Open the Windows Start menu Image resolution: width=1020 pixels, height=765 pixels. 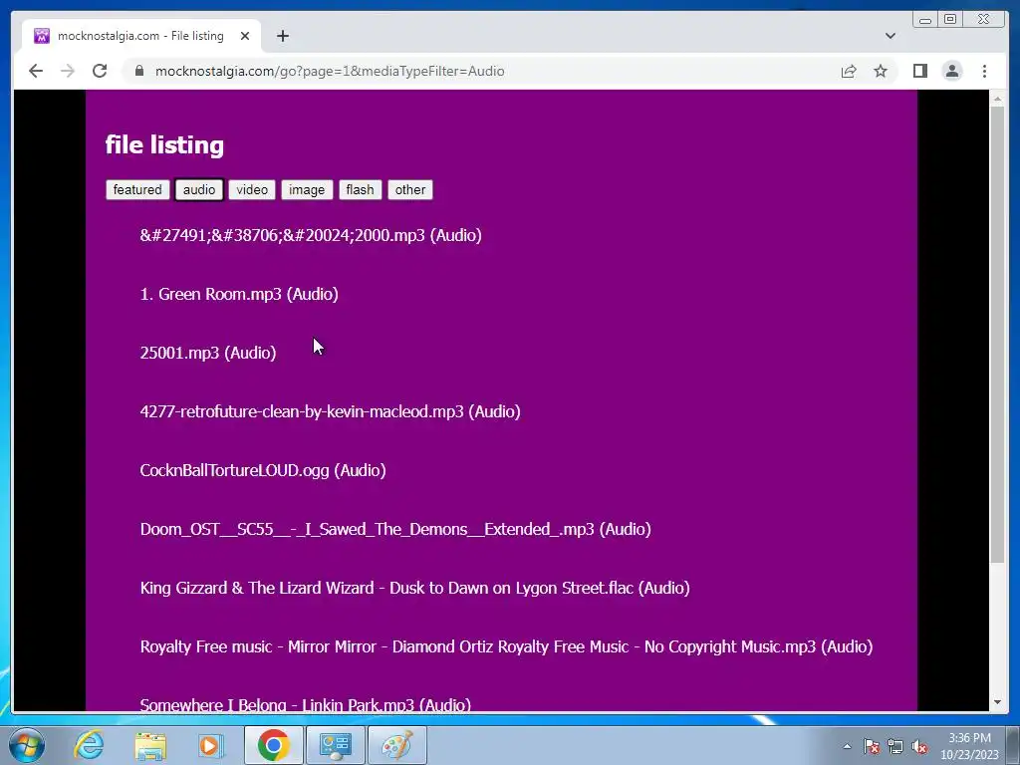(27, 745)
